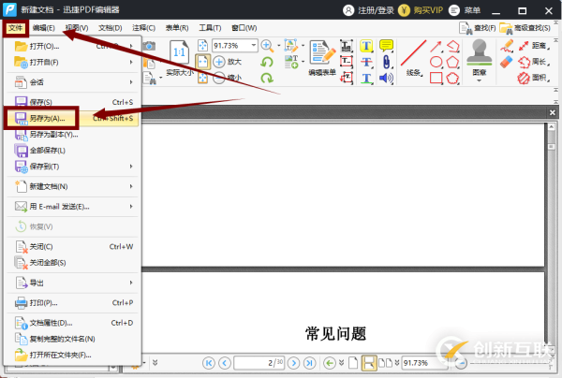Choose 关闭全部(S) menu entry
The height and width of the screenshot is (378, 562).
click(73, 263)
